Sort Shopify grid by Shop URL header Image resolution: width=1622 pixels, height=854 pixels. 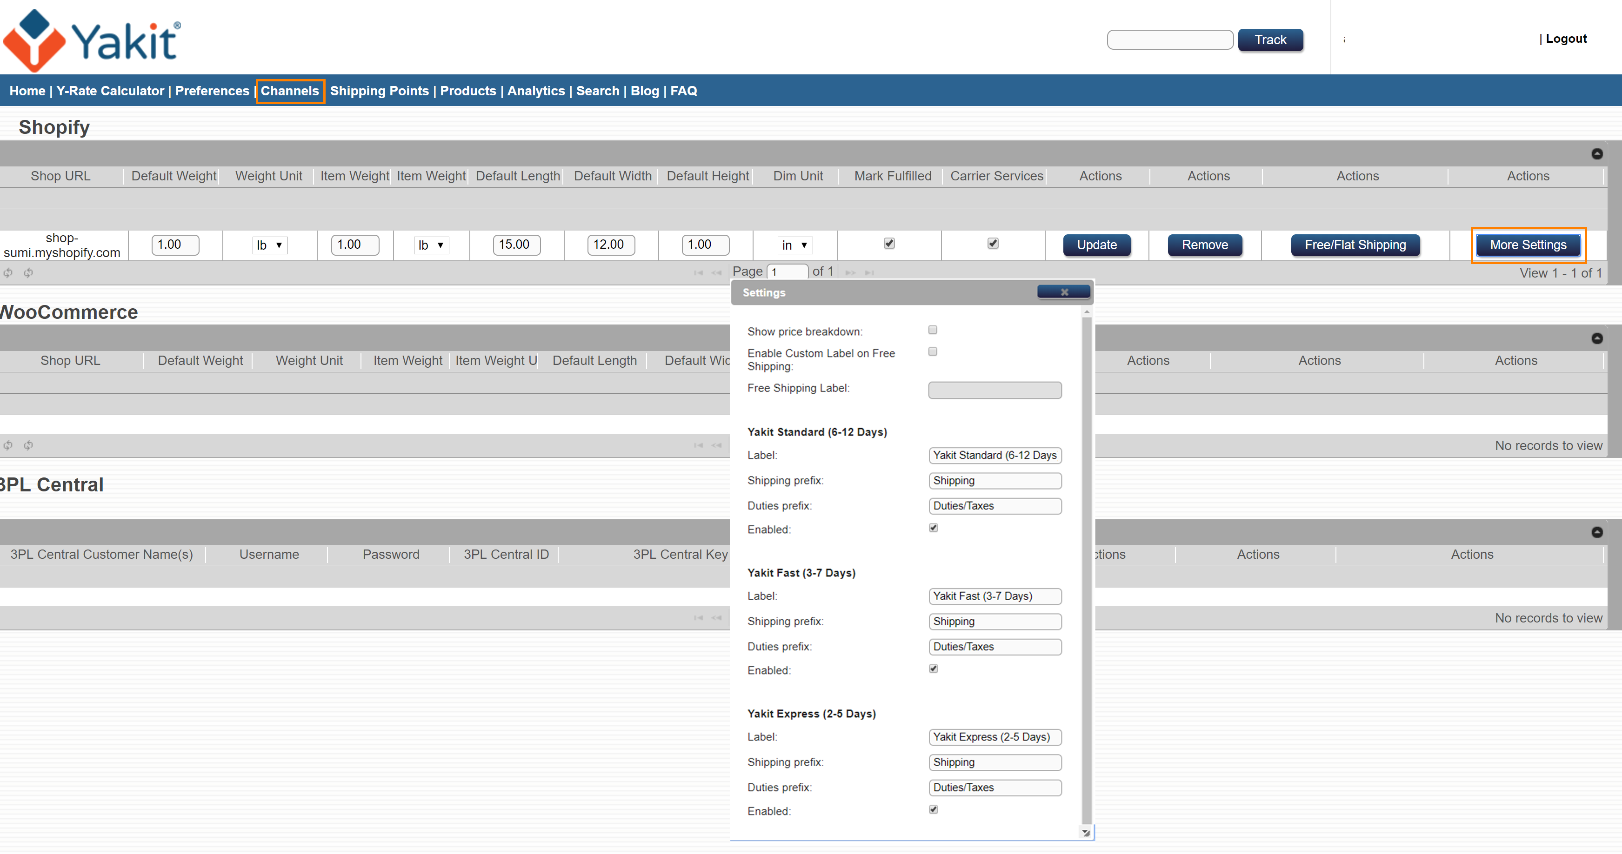(60, 176)
